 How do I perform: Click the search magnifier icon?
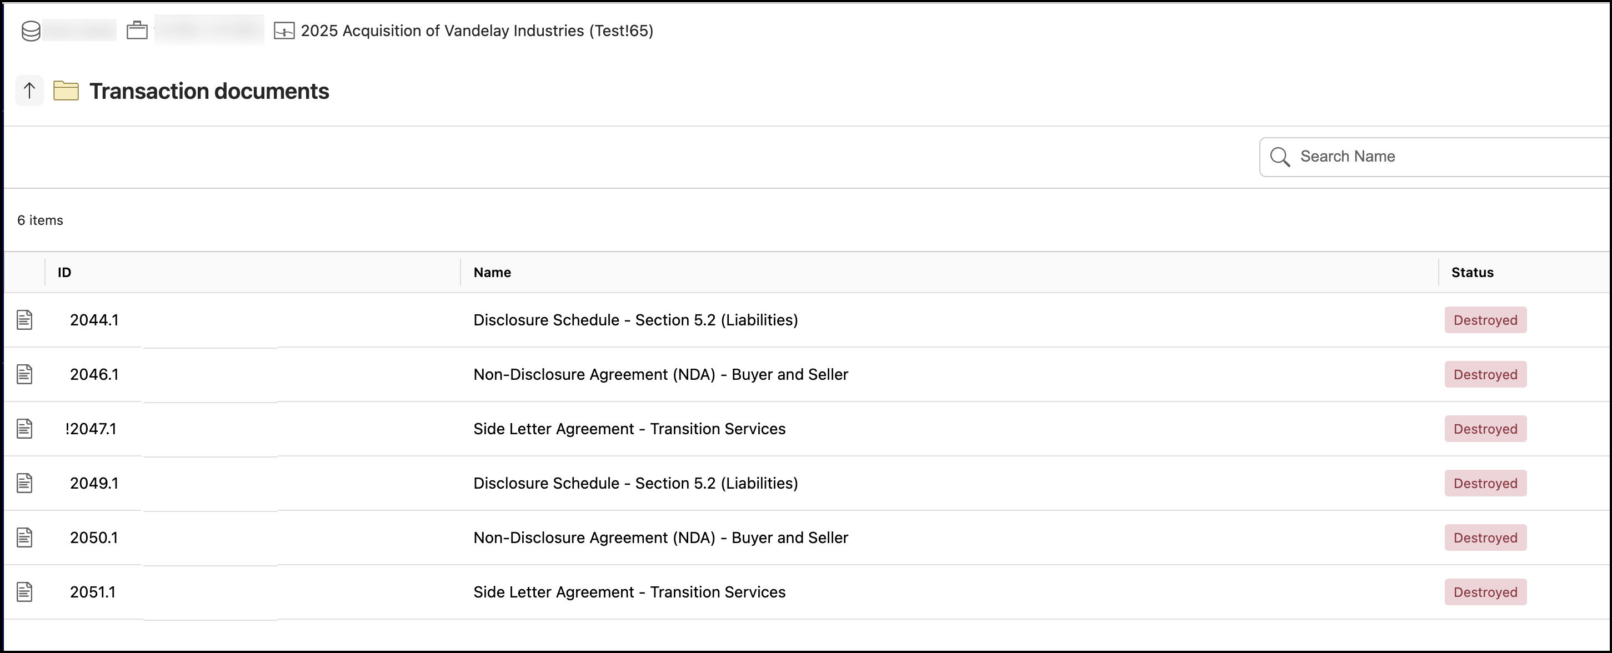[1280, 157]
